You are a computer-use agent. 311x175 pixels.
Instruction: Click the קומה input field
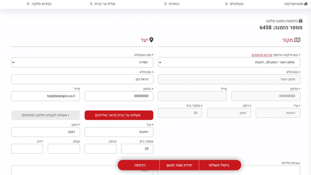click(64, 149)
